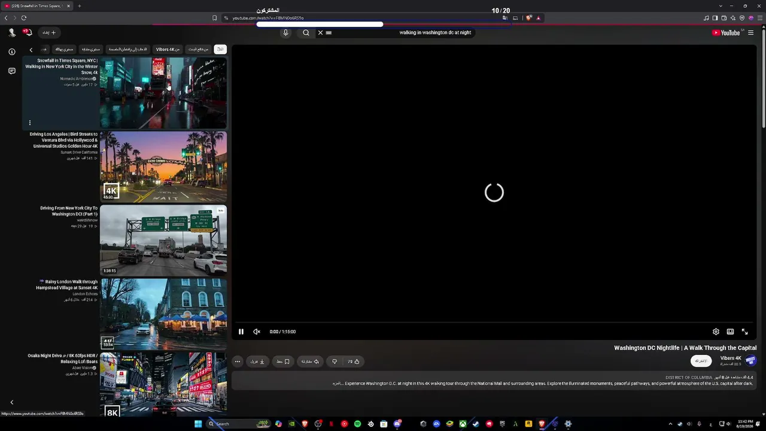
Task: Select the first highlighted filter chip
Action: coord(220,49)
